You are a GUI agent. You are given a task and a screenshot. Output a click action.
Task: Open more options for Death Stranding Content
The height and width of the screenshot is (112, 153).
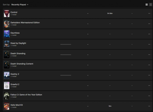(149, 65)
